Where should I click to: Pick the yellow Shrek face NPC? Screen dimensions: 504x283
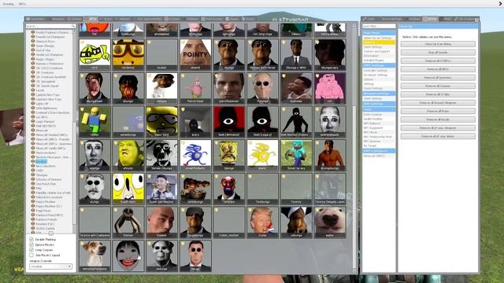point(128,155)
